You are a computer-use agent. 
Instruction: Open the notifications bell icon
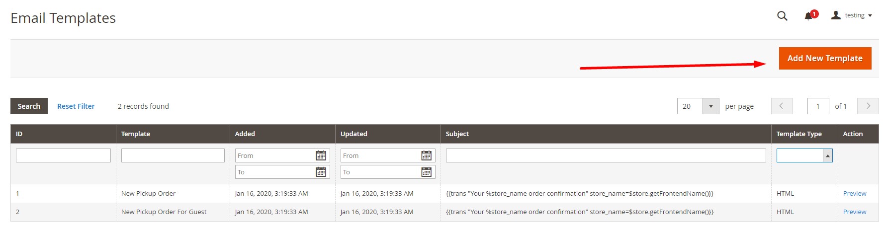pos(809,16)
